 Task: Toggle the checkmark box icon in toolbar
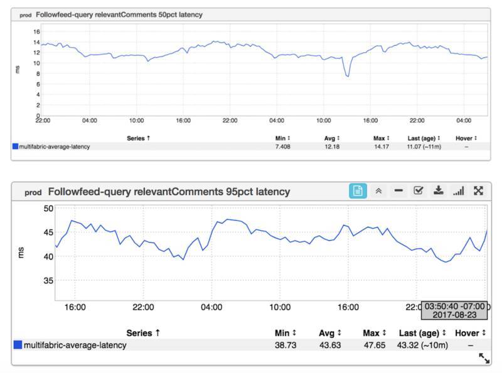(418, 191)
